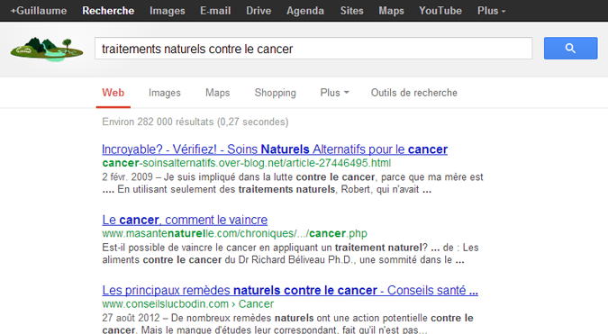Open Images in the black top bar
This screenshot has width=608, height=334.
pyautogui.click(x=168, y=11)
